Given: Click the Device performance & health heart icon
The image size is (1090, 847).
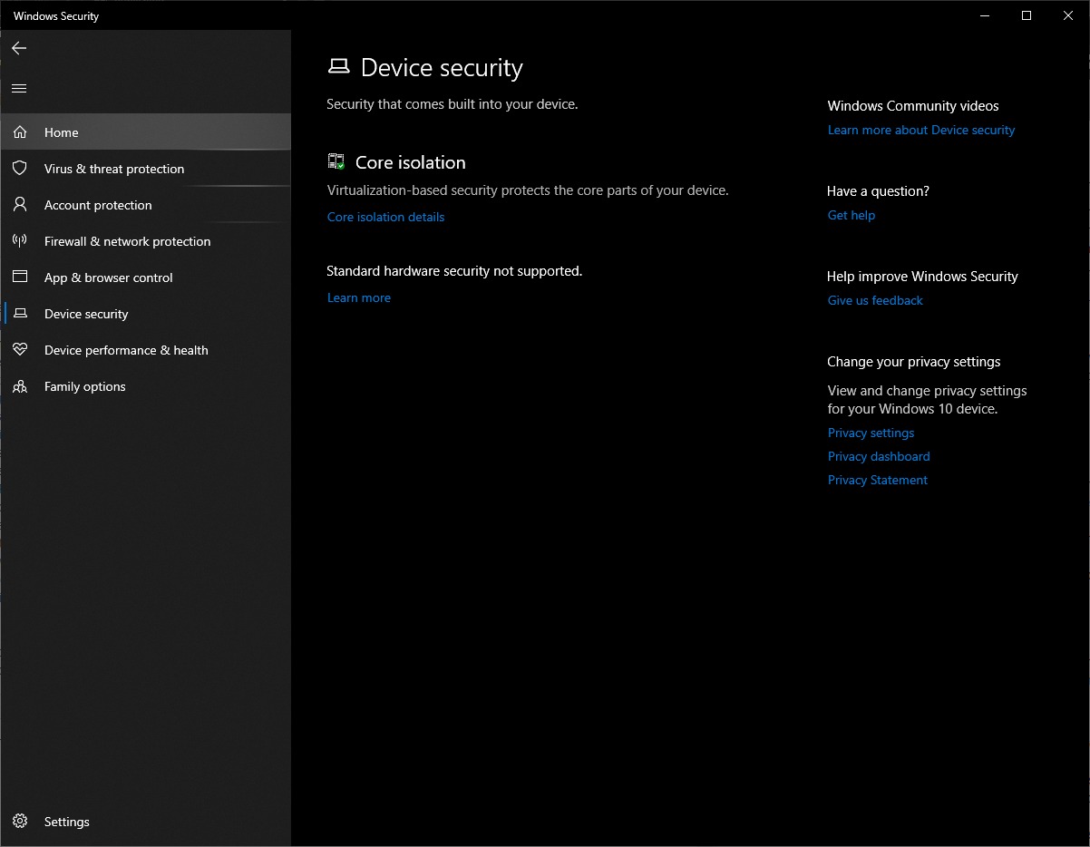Looking at the screenshot, I should click(x=20, y=350).
